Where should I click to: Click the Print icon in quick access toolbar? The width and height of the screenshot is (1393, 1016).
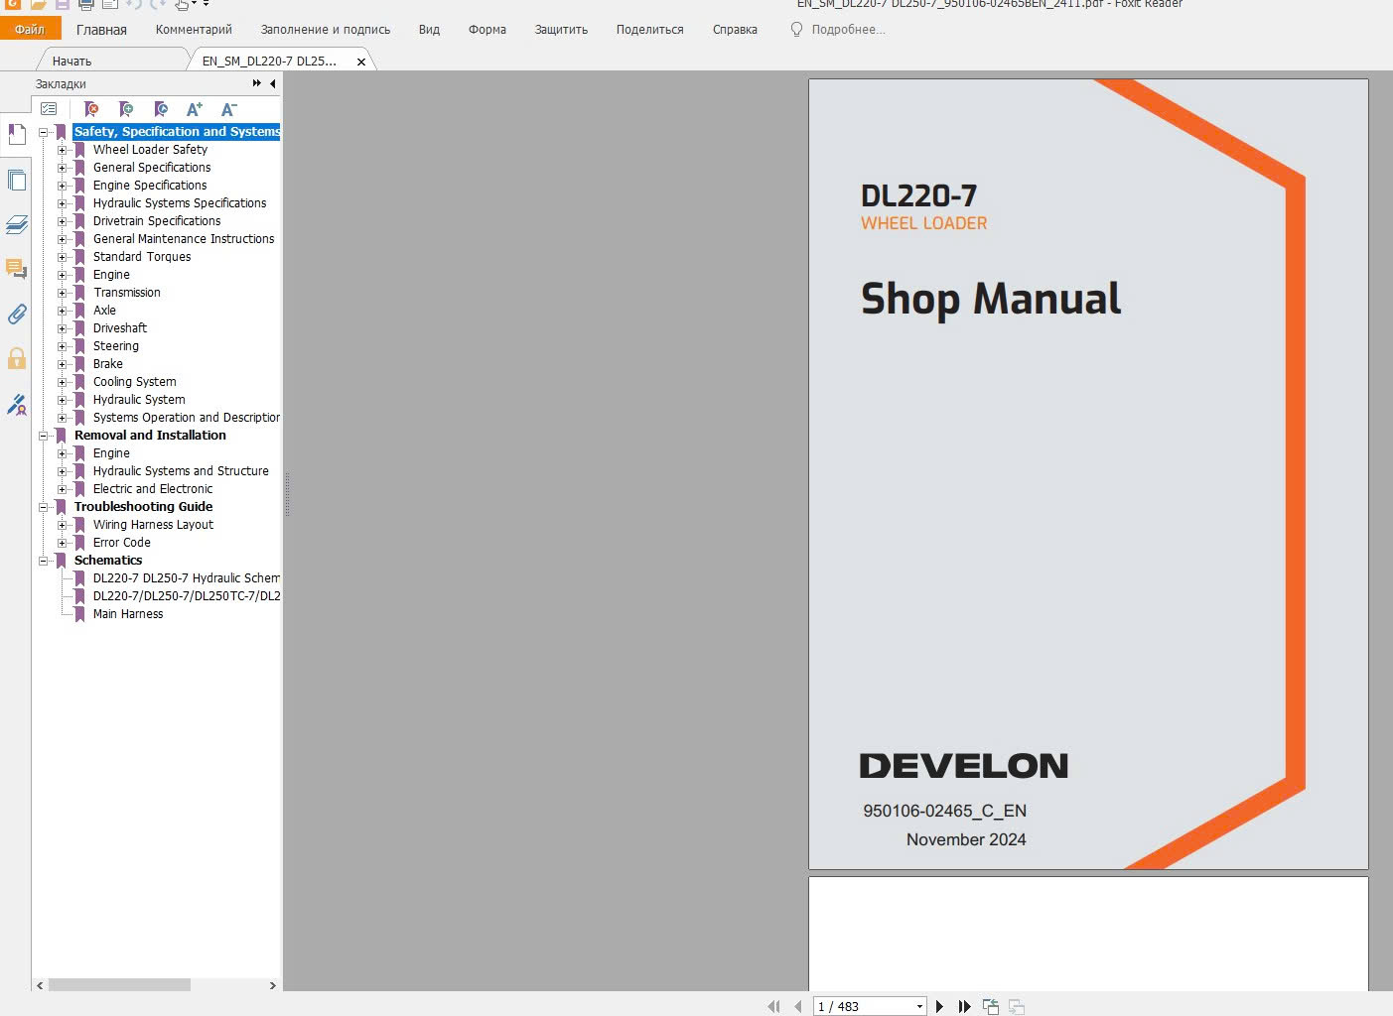[x=86, y=4]
